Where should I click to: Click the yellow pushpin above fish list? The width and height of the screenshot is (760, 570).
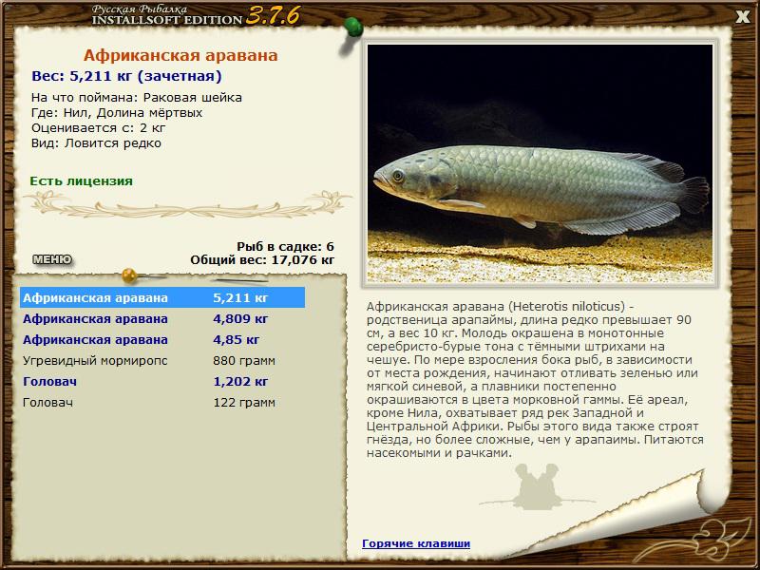click(129, 275)
